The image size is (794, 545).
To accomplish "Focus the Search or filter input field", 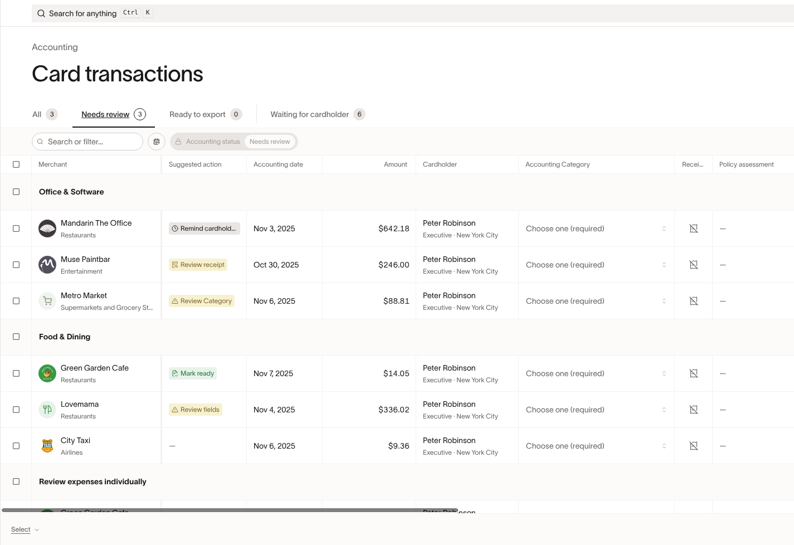I will (87, 142).
